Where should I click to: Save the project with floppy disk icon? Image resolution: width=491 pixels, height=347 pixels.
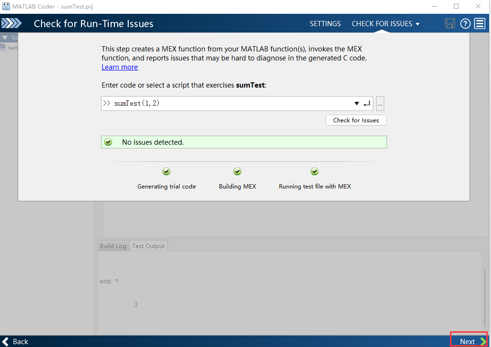tap(450, 23)
